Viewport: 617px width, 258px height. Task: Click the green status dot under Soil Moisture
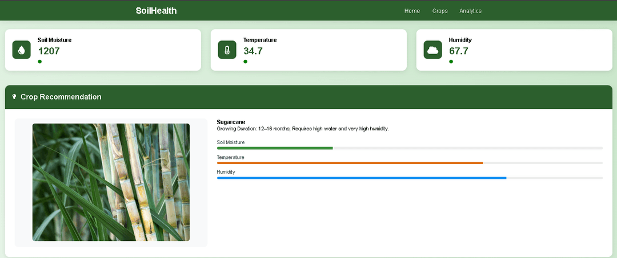pos(39,62)
